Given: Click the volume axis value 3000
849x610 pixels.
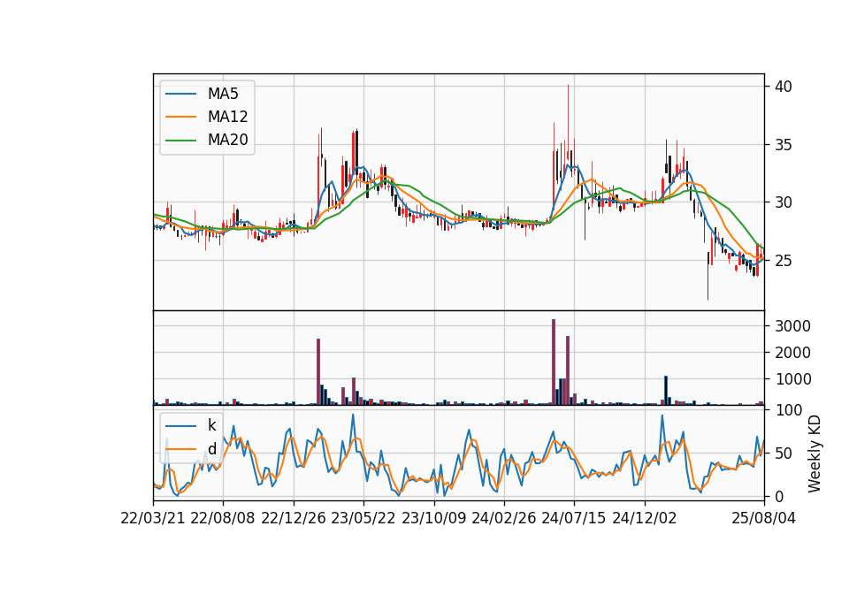Looking at the screenshot, I should tap(792, 326).
